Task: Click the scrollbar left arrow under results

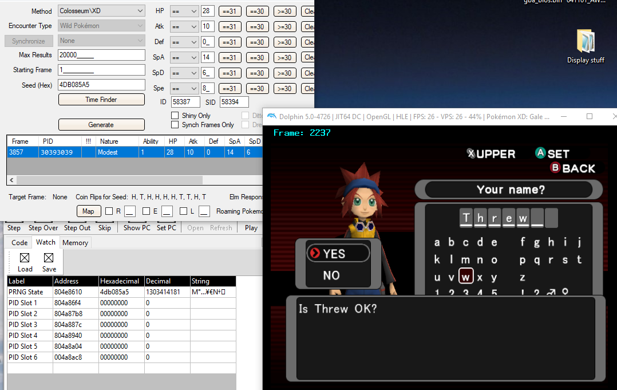Action: click(12, 180)
